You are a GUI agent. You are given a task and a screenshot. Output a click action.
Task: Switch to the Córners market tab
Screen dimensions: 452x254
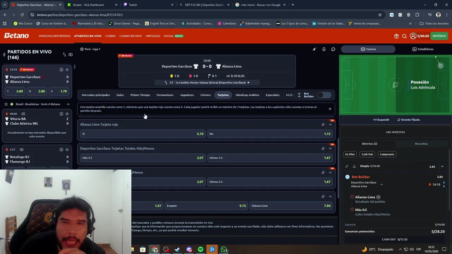point(206,95)
